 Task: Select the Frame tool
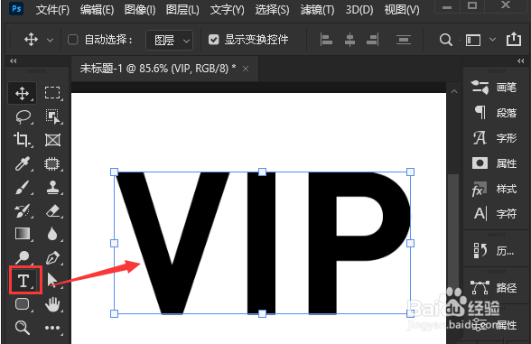point(52,140)
